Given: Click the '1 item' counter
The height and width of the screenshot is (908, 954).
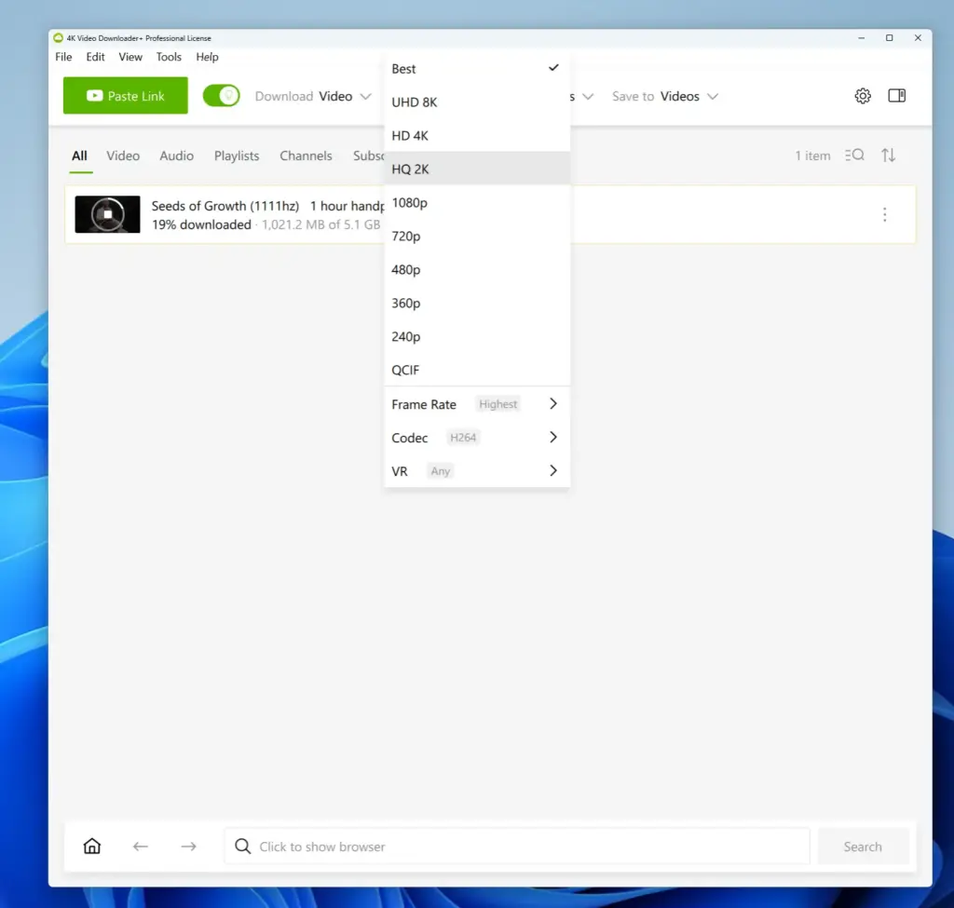Looking at the screenshot, I should coord(812,156).
